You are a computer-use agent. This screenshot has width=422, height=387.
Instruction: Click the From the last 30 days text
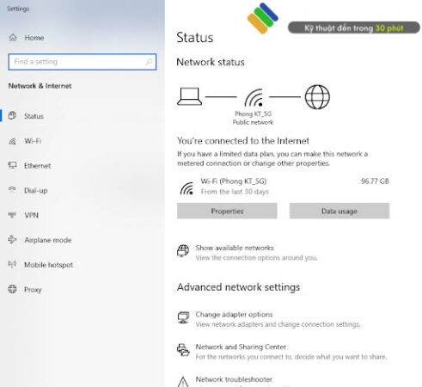(235, 192)
